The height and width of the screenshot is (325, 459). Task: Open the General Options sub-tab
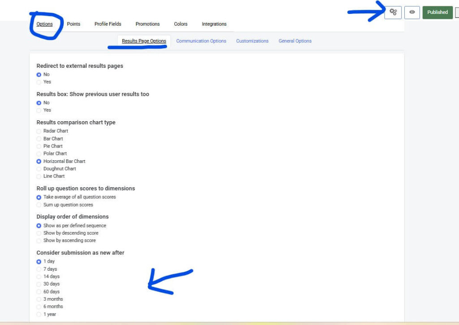[294, 41]
